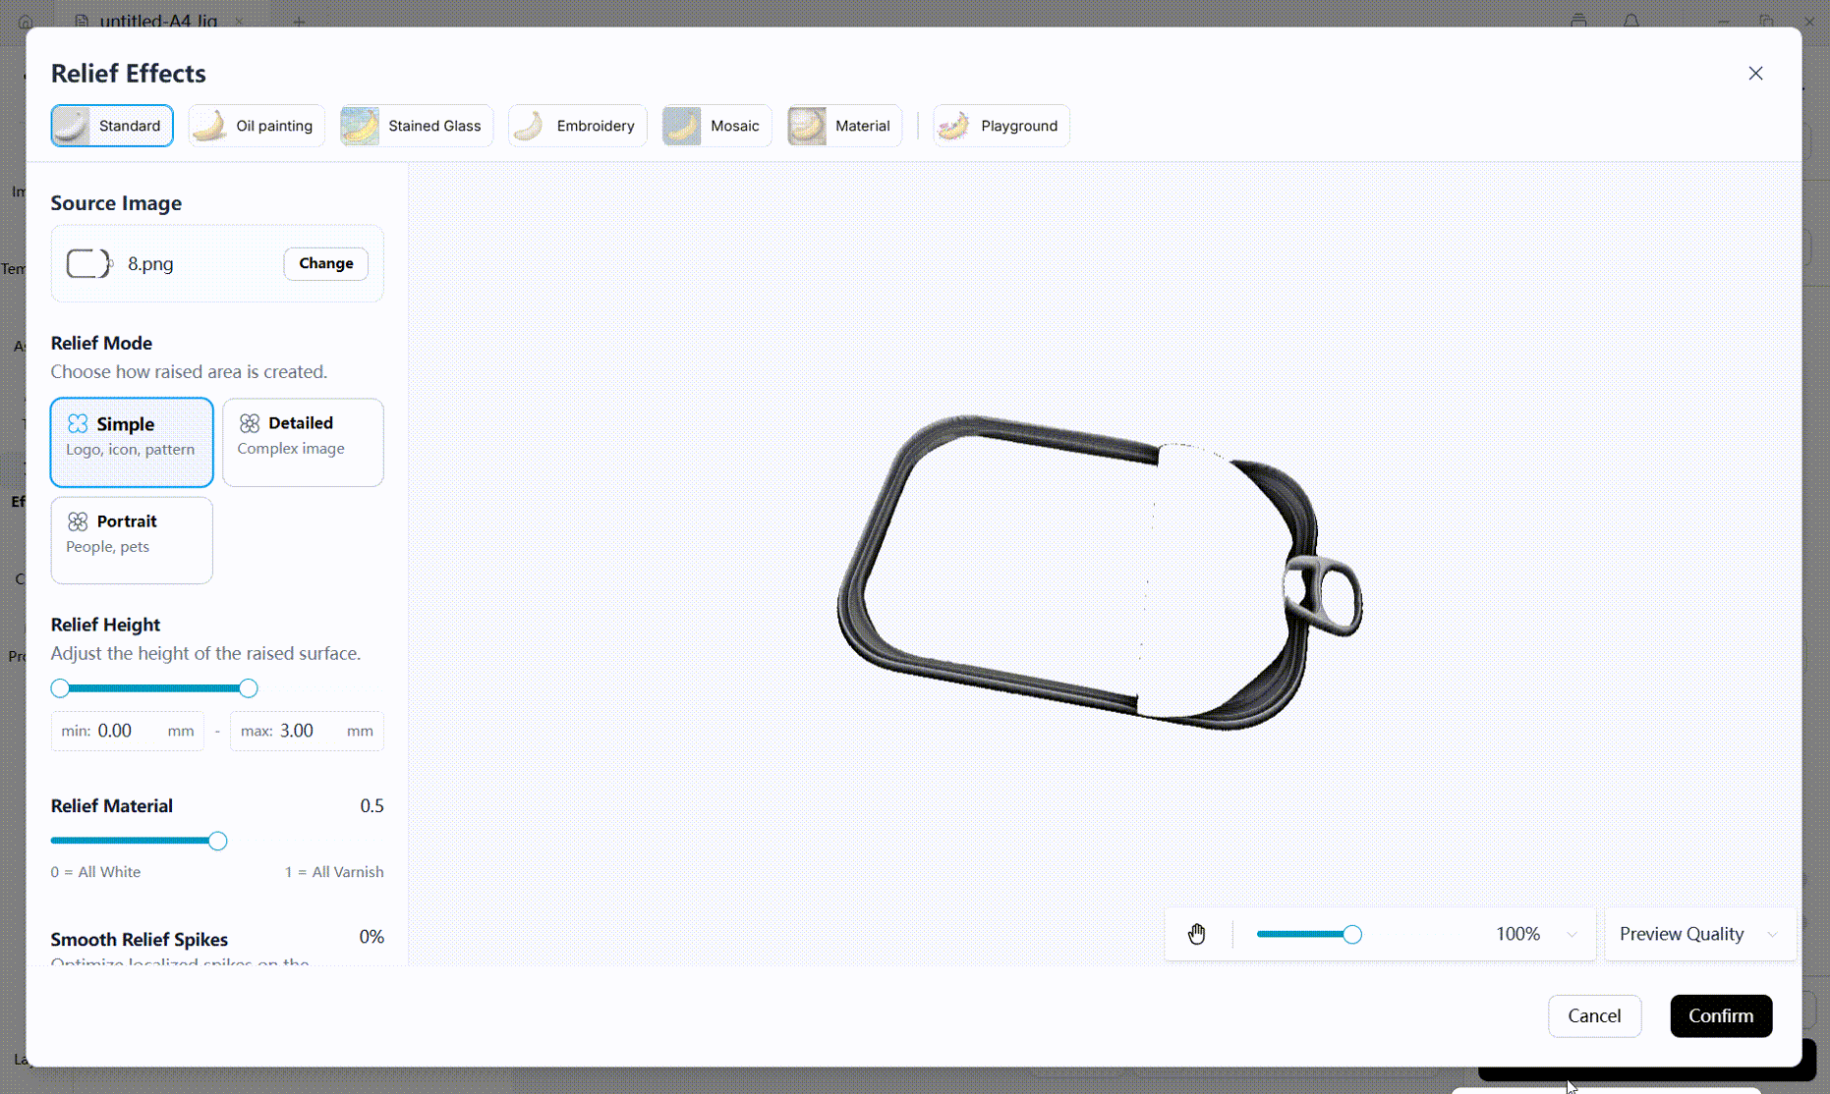The image size is (1830, 1094).
Task: Click the 8.png source image thumbnail
Action: click(89, 263)
